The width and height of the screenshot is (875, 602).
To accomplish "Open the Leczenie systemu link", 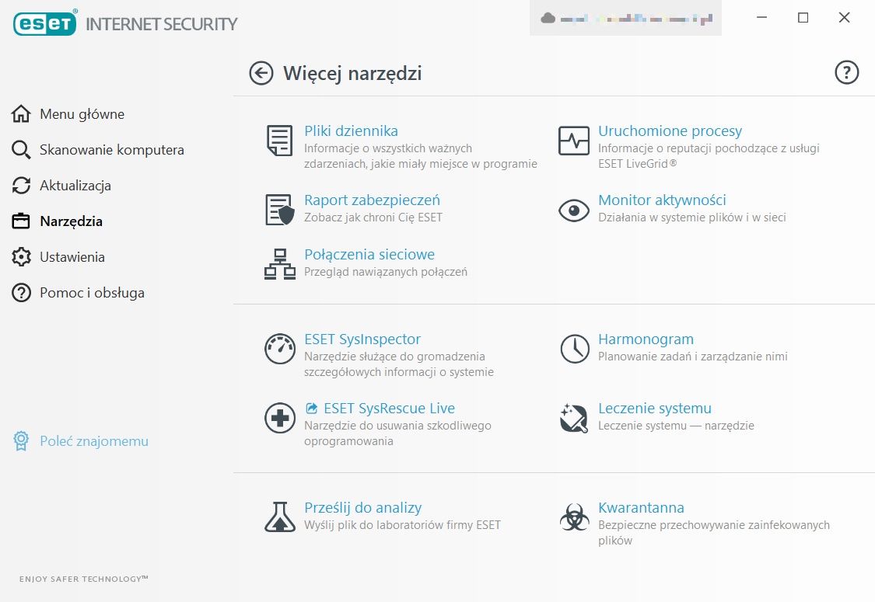I will pyautogui.click(x=655, y=409).
